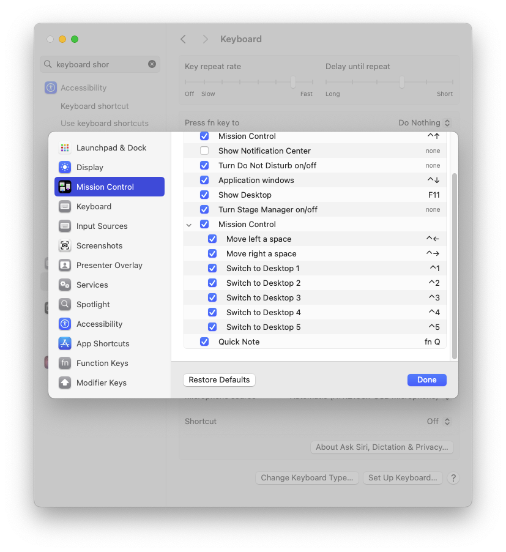Uncheck the expandable Mission Control group checkbox
This screenshot has height=552, width=506.
click(x=204, y=224)
